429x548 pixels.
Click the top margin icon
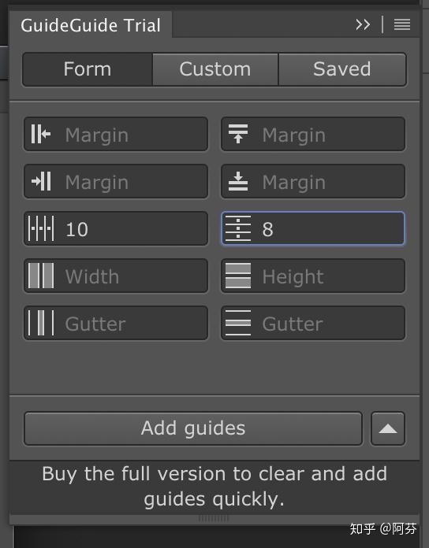(238, 134)
